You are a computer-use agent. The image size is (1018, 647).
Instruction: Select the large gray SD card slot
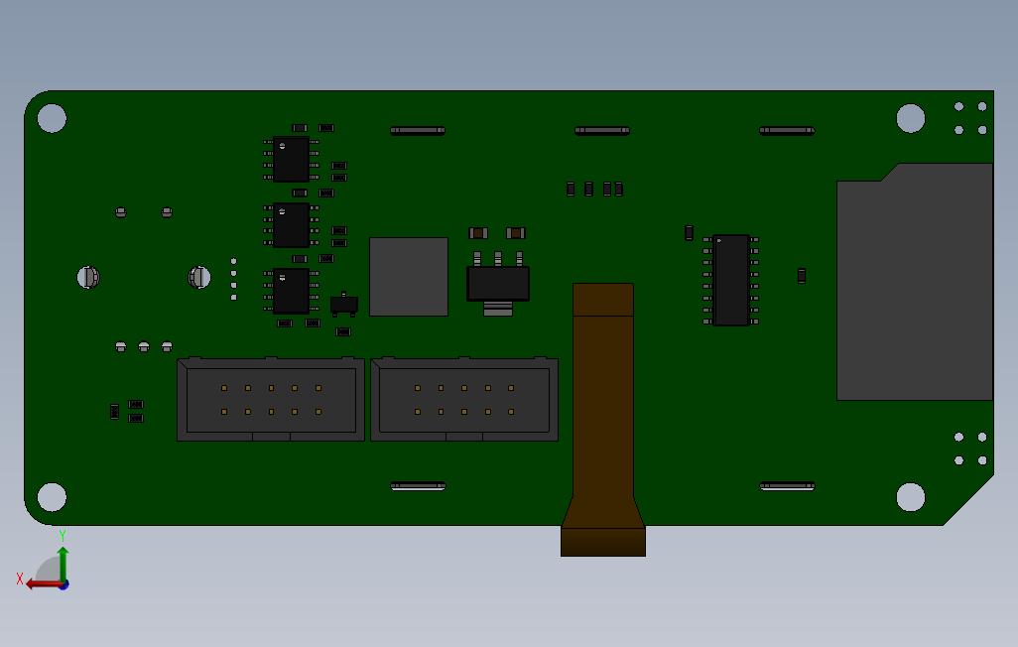click(915, 282)
